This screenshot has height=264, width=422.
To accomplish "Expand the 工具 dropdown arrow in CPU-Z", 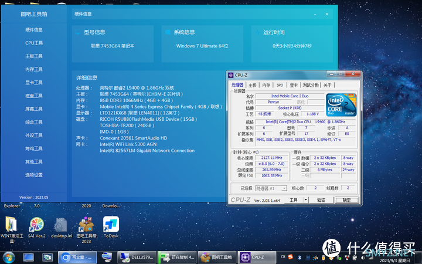I will pos(306,200).
